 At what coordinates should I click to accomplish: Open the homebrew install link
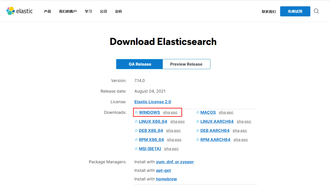166,179
